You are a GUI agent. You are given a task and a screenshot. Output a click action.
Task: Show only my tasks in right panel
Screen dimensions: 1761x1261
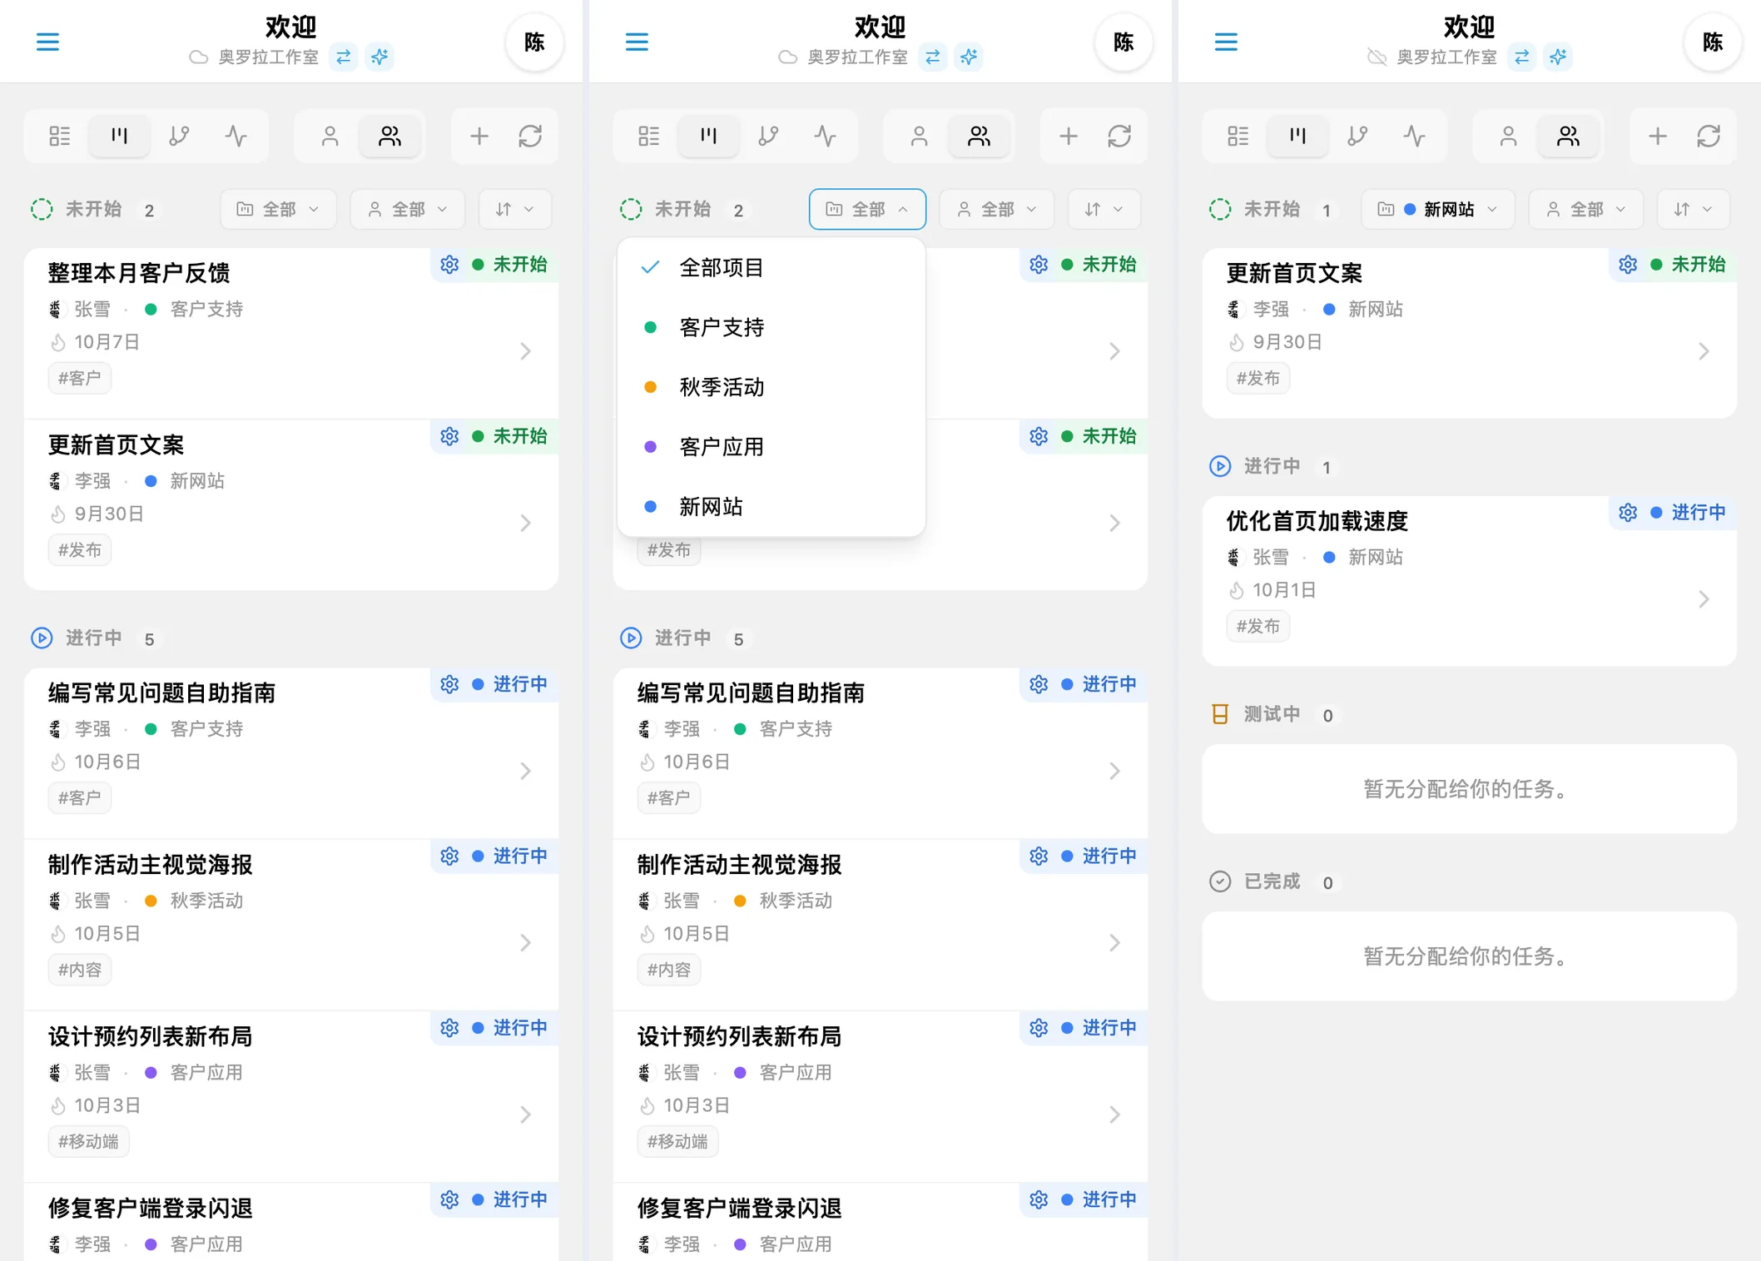(1508, 136)
